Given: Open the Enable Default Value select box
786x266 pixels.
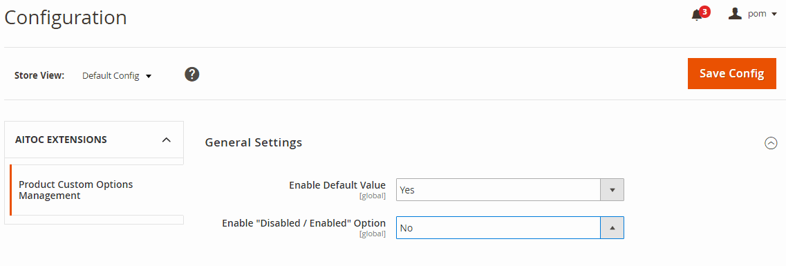Looking at the screenshot, I should pos(509,190).
